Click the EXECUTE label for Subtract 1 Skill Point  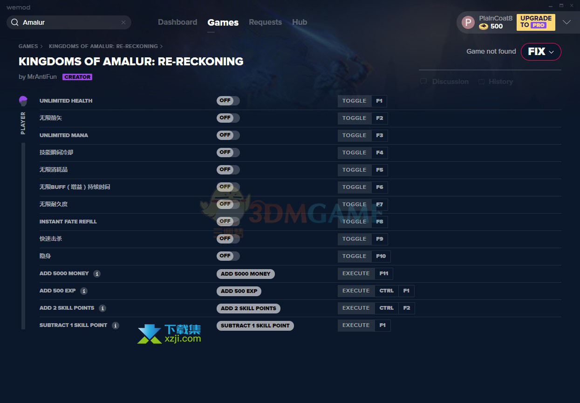tap(356, 326)
